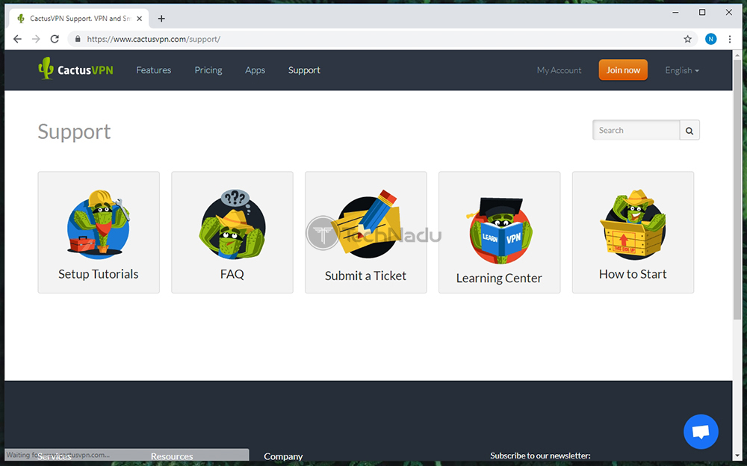Click the vertical page scrollbar thumb

pyautogui.click(x=737, y=188)
